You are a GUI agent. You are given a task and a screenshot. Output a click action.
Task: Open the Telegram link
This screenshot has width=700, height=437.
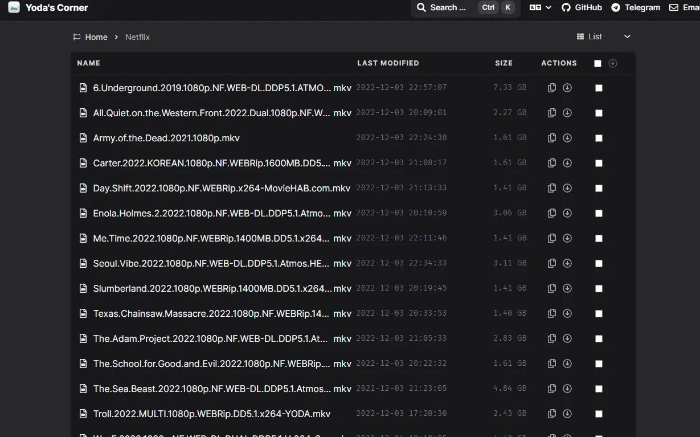(636, 7)
